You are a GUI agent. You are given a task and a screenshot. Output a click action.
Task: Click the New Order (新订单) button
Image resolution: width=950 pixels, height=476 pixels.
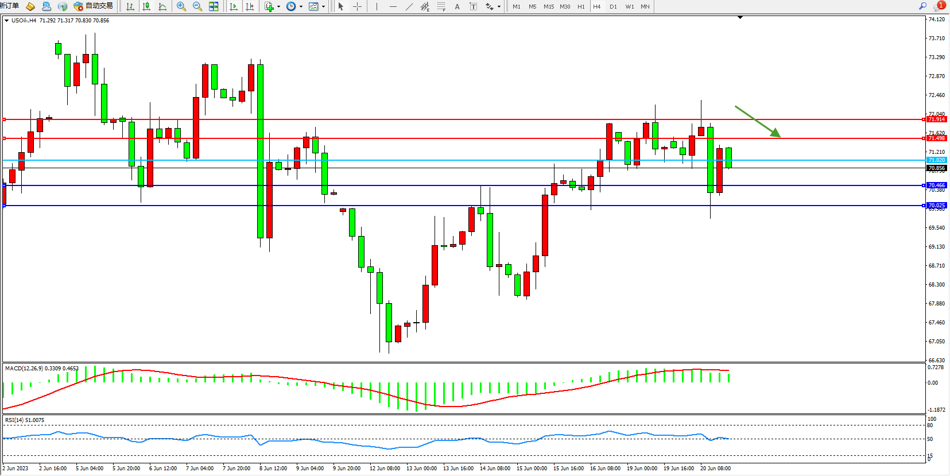10,6
